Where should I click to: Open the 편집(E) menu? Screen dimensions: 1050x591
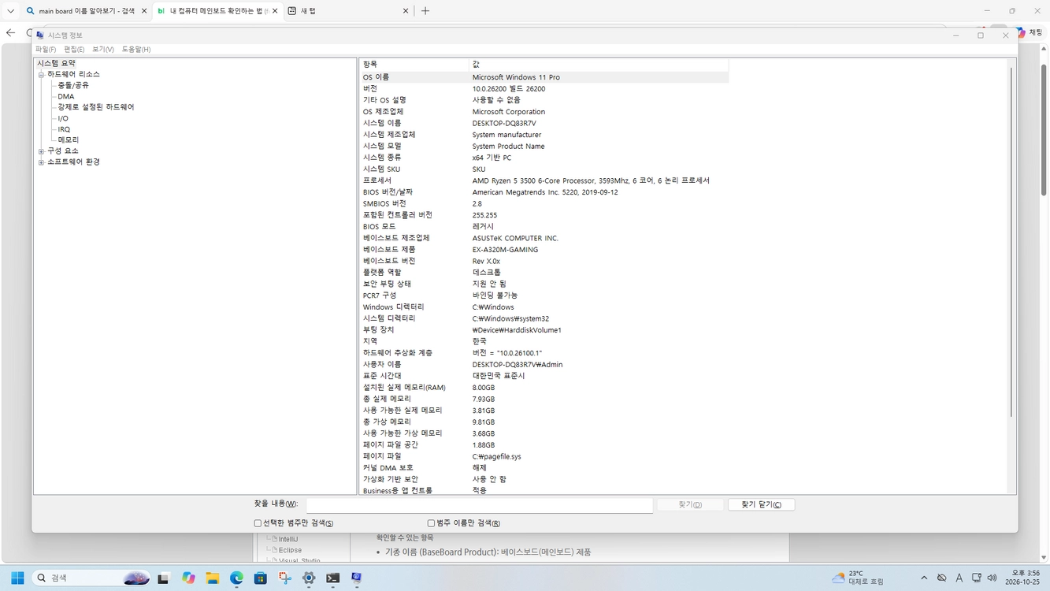point(74,50)
